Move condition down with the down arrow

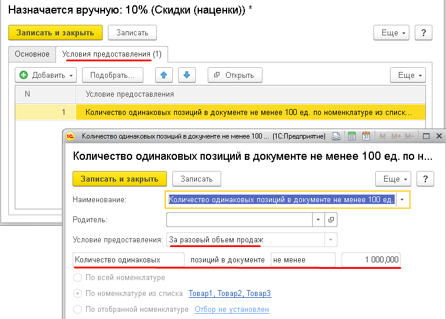[186, 75]
